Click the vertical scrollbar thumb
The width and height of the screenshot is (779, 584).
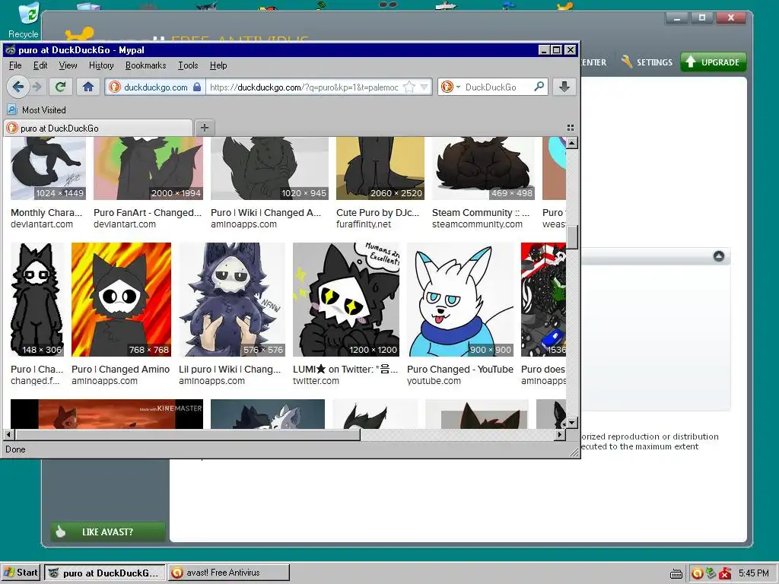(x=572, y=237)
